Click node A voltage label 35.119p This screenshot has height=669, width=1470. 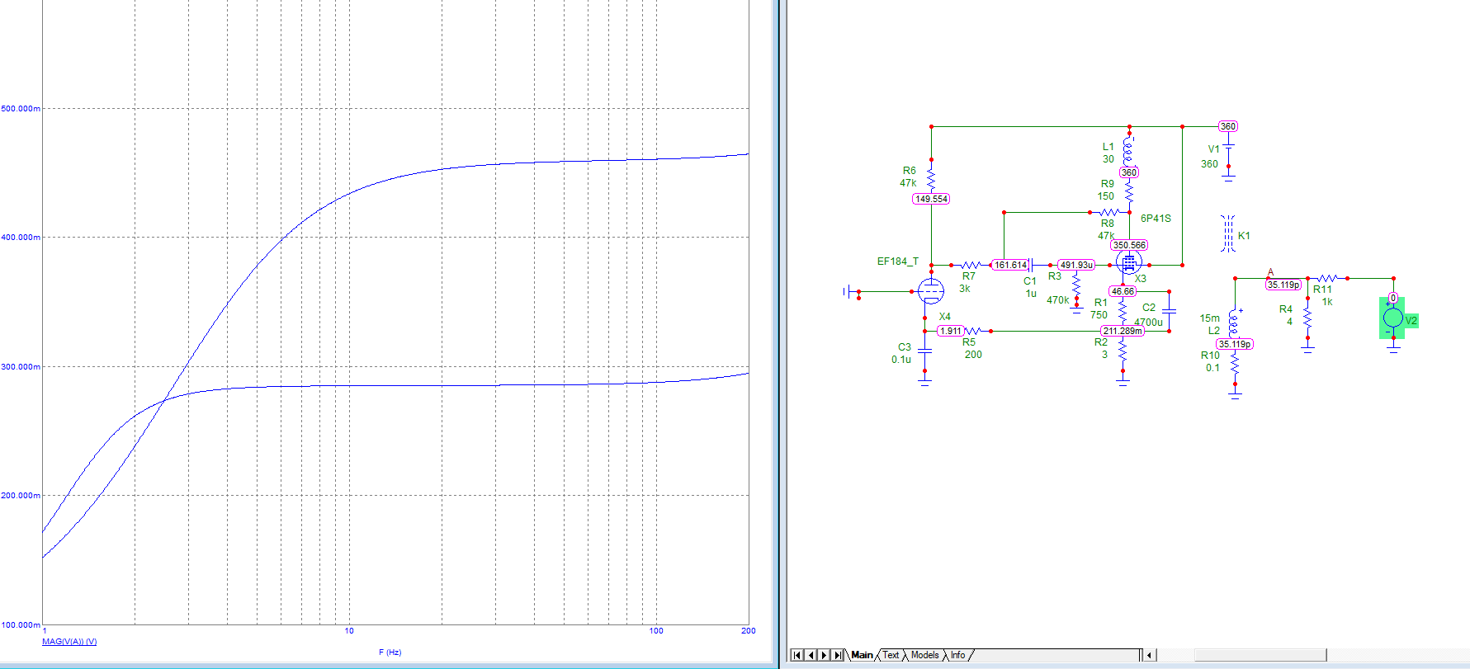tap(1283, 285)
